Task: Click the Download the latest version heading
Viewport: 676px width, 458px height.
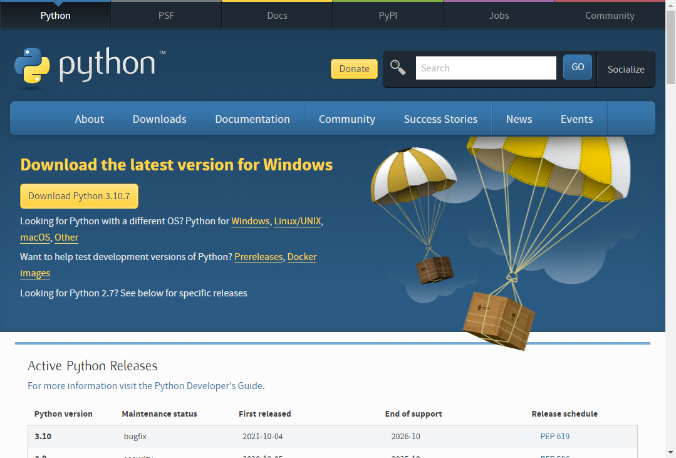Action: (x=176, y=165)
